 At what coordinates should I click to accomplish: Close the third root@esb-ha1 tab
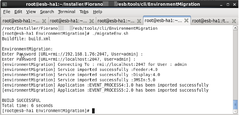139,21
